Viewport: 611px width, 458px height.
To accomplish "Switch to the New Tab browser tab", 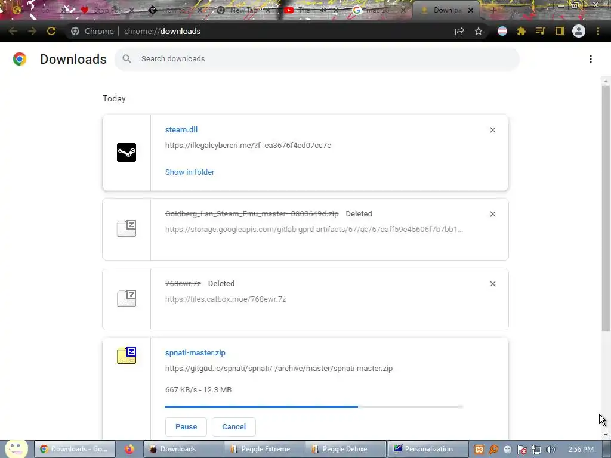I will pyautogui.click(x=243, y=10).
